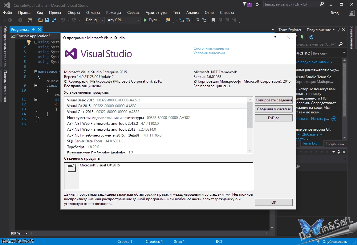Select SQL Server Data Tools in products list
This screenshot has width=357, height=245.
click(156, 141)
